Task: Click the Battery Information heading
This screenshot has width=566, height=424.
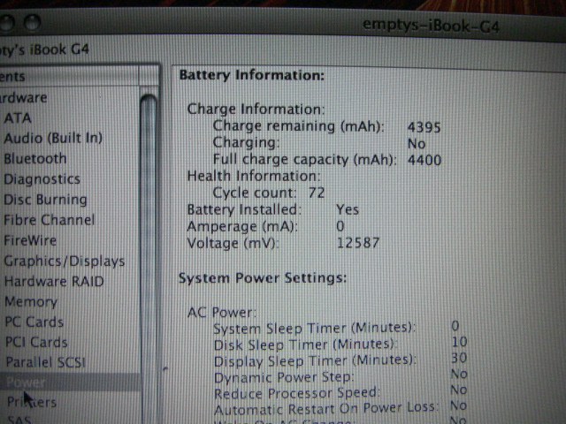Action: coord(251,75)
